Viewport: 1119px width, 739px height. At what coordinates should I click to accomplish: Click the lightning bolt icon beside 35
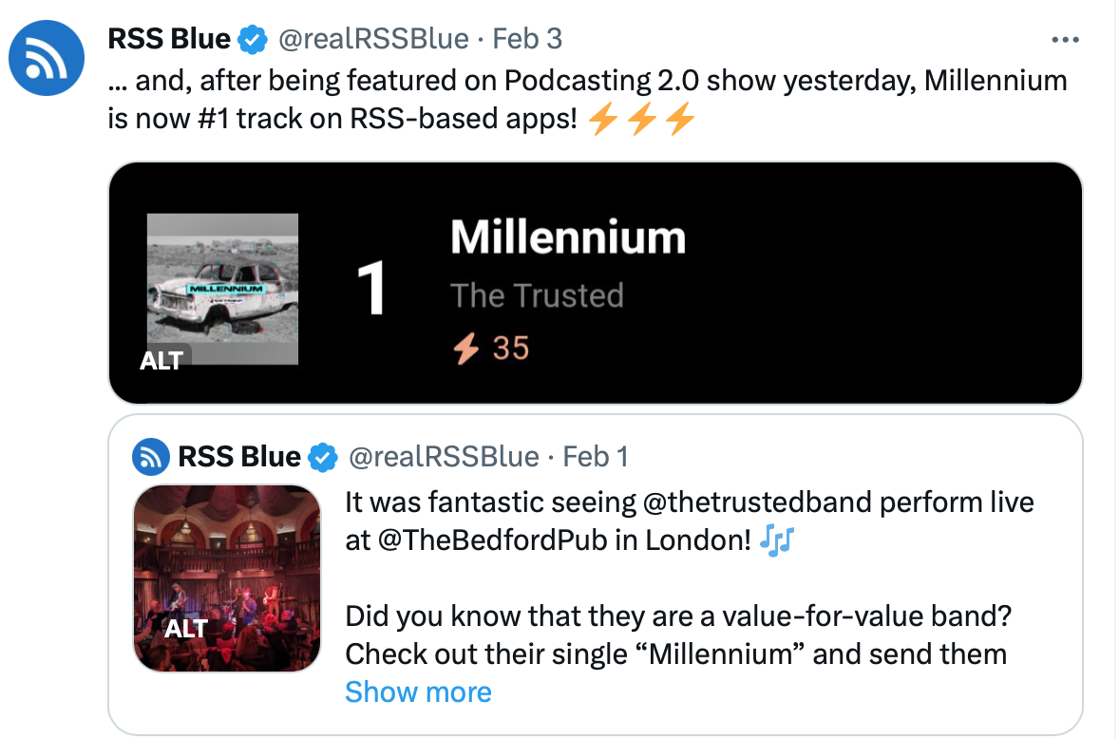point(465,349)
